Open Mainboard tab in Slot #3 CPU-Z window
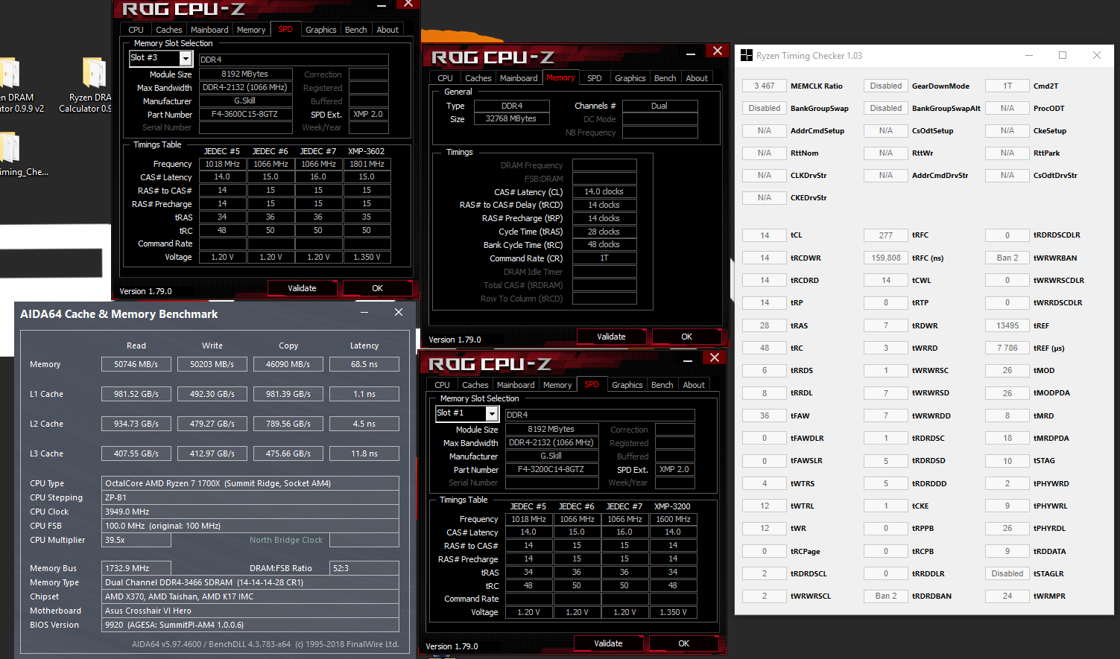This screenshot has width=1120, height=659. pos(209,30)
